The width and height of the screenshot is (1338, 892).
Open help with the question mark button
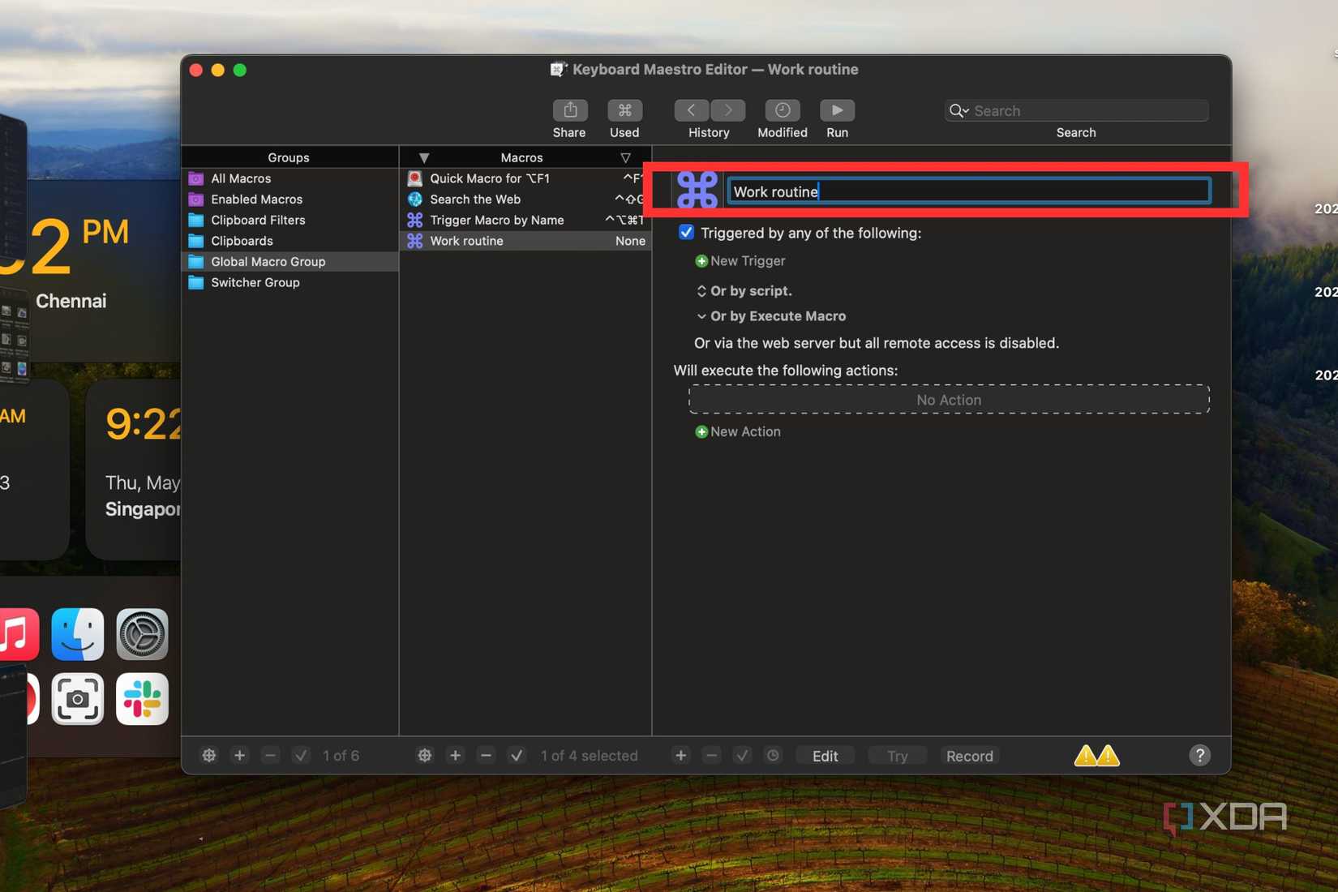point(1199,755)
